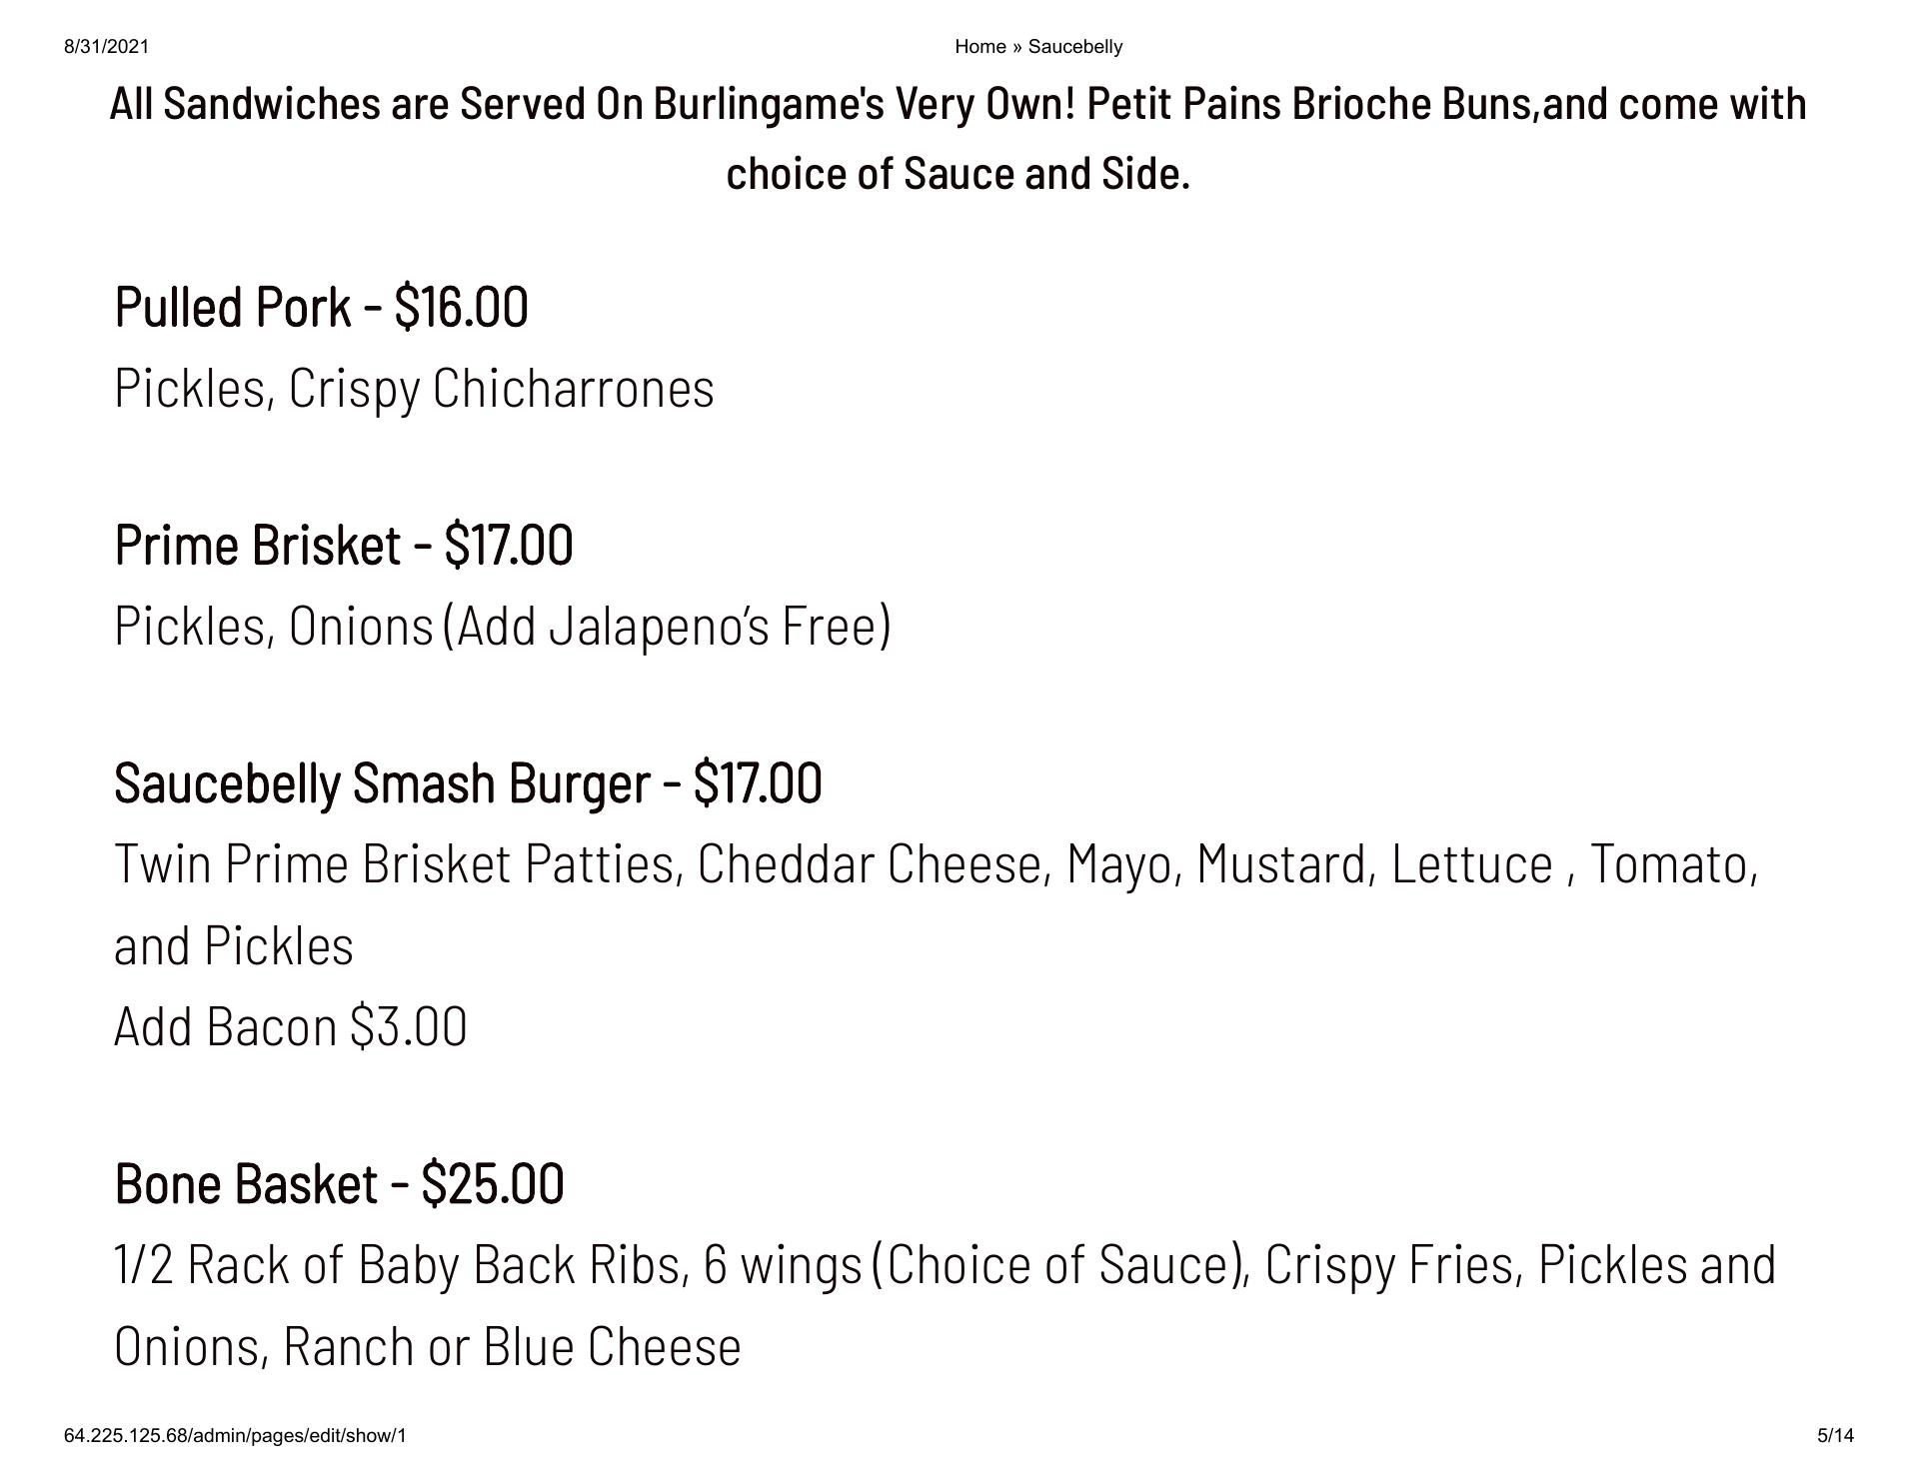The width and height of the screenshot is (1919, 1484).
Task: Select the Add Bacon $3.00 line
Action: pos(291,1027)
